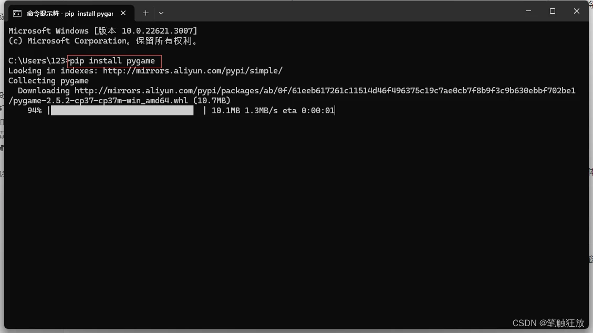Click the Microsoft Corporation copyright line

coord(103,41)
